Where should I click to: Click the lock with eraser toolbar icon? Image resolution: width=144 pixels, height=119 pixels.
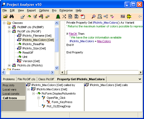(23, 16)
